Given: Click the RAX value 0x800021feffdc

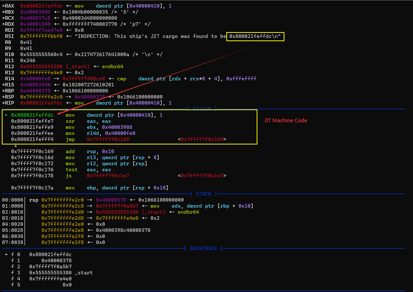Looking at the screenshot, I should [41, 6].
